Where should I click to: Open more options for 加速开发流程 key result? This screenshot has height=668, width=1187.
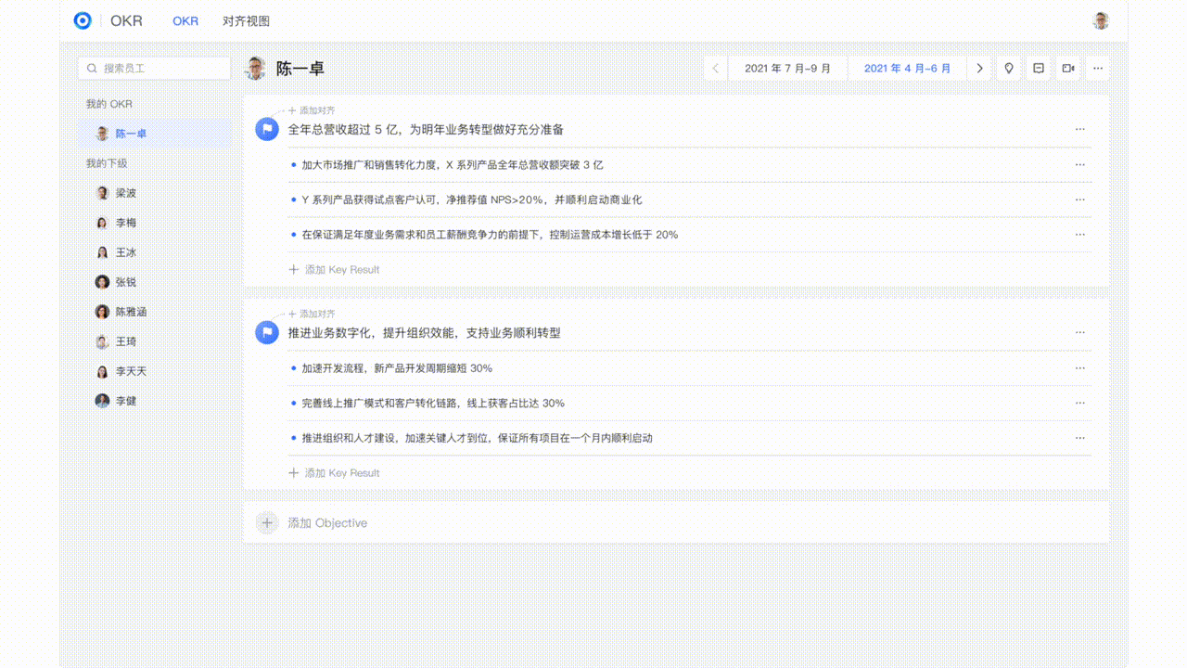(x=1079, y=368)
